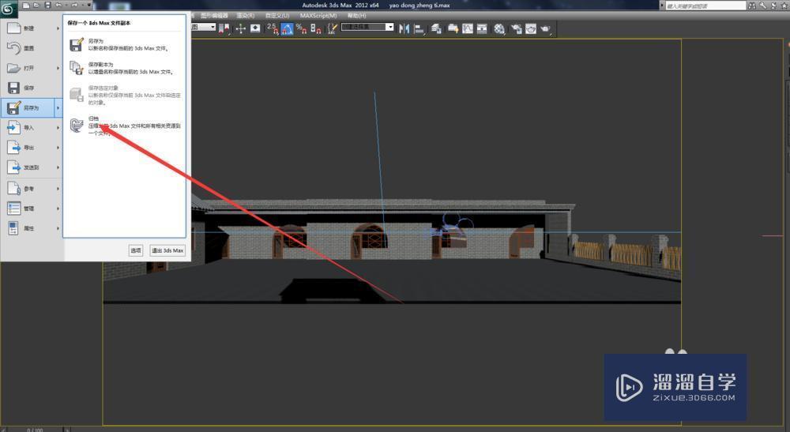The height and width of the screenshot is (432, 790).
Task: Toggle the Percent Snap button
Action: coord(301,28)
